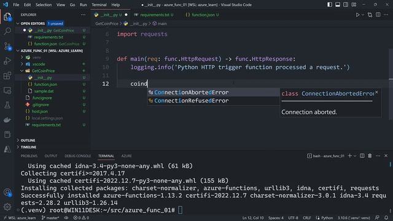Open the master branch selector in status bar

(50, 218)
